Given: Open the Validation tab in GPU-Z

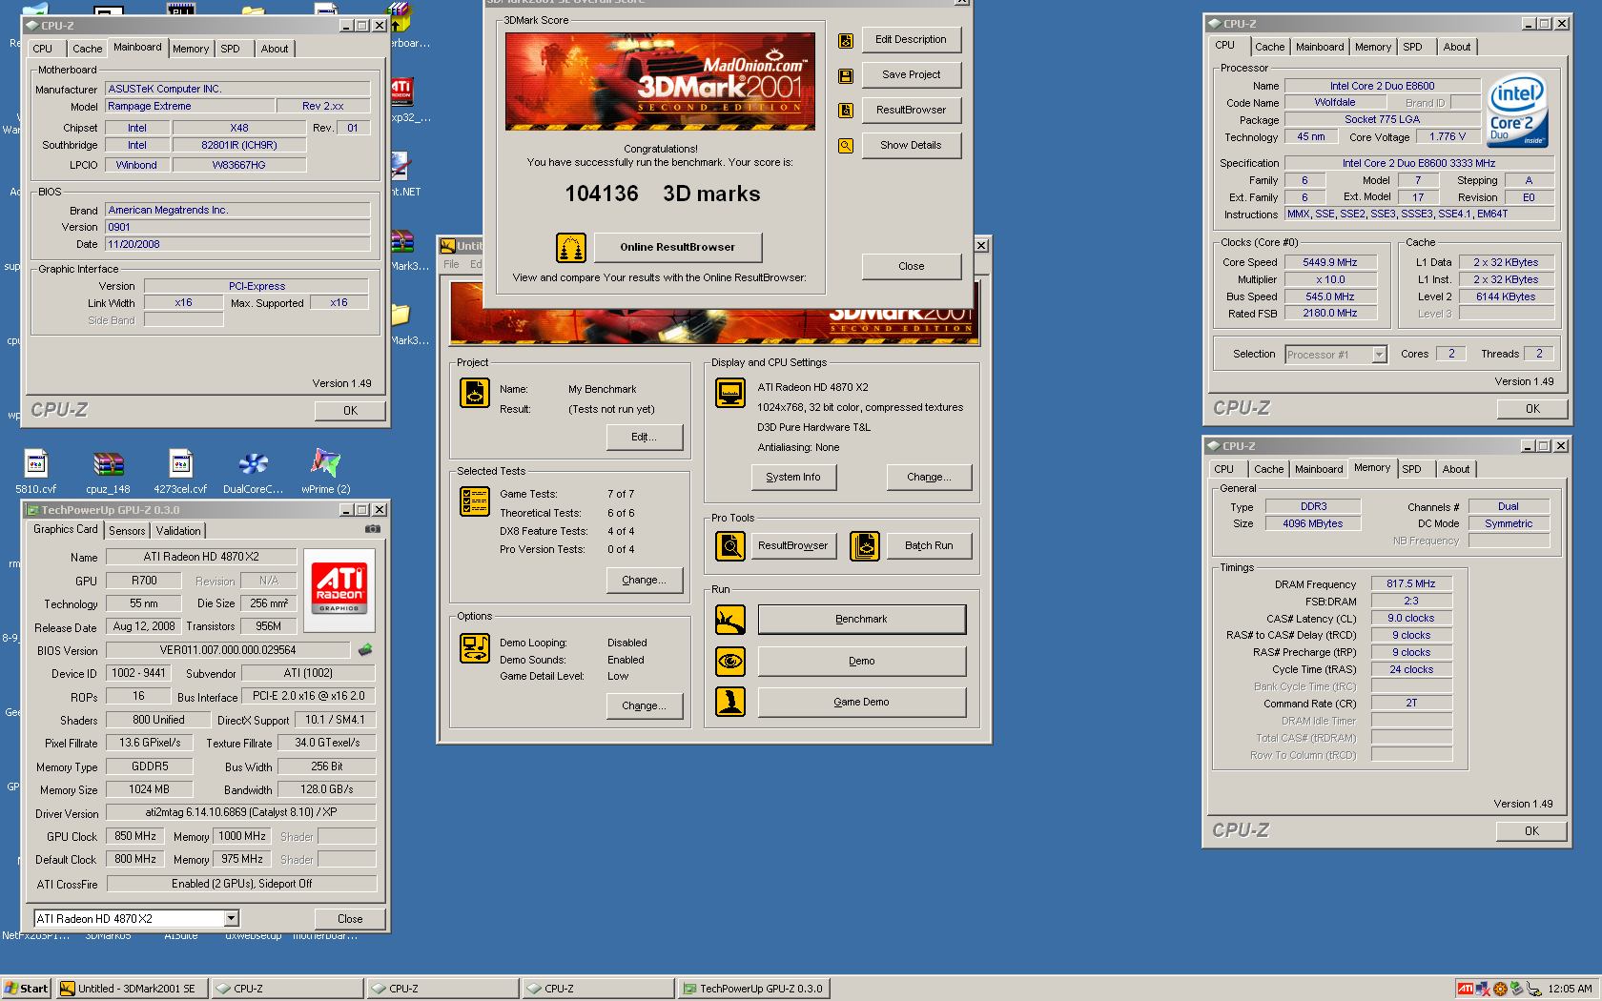Looking at the screenshot, I should point(178,531).
